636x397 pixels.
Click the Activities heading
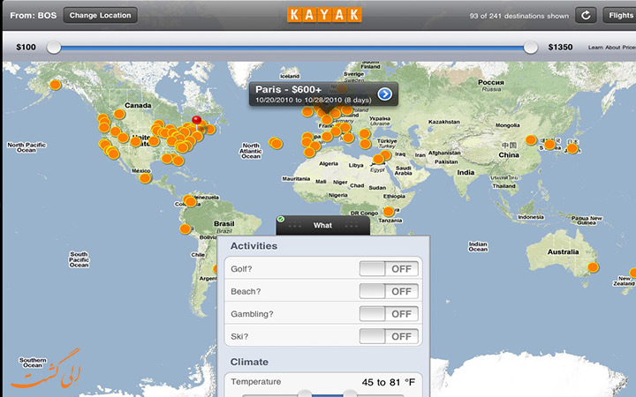(254, 246)
